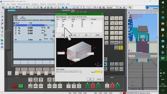
Task: Toggle the K10 user key
Action: 49,86
